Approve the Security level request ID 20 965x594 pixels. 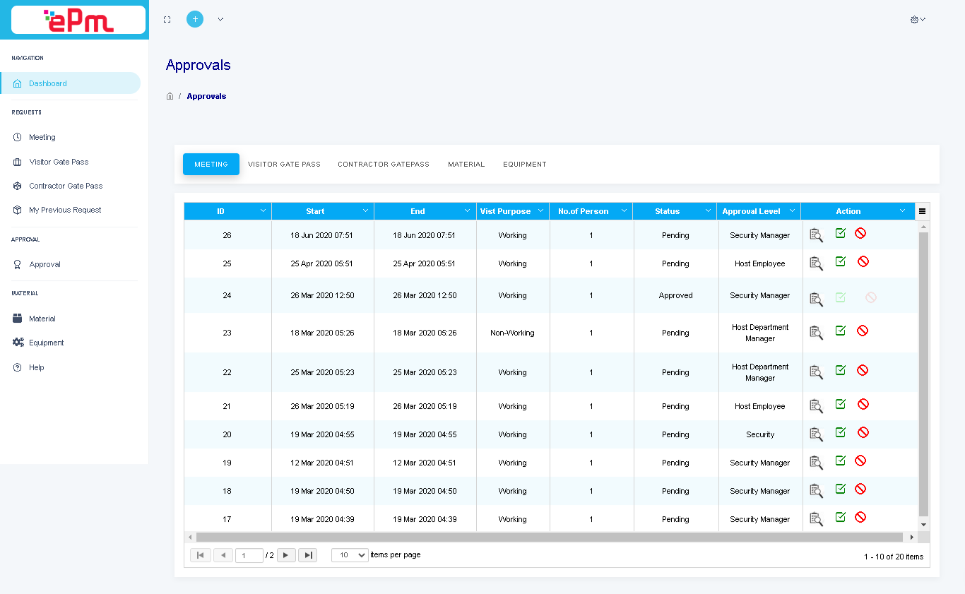(x=841, y=432)
